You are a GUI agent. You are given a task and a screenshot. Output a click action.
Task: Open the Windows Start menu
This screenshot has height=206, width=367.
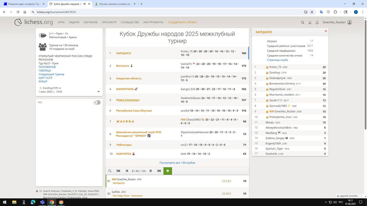tap(5, 202)
